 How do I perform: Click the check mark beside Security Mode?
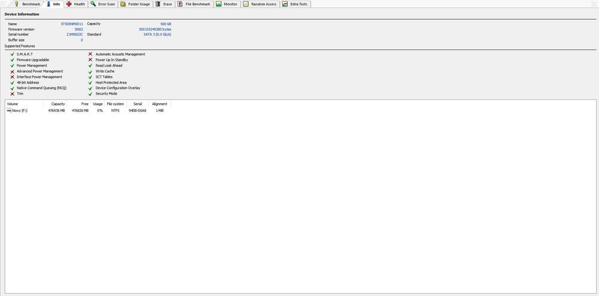pyautogui.click(x=90, y=93)
